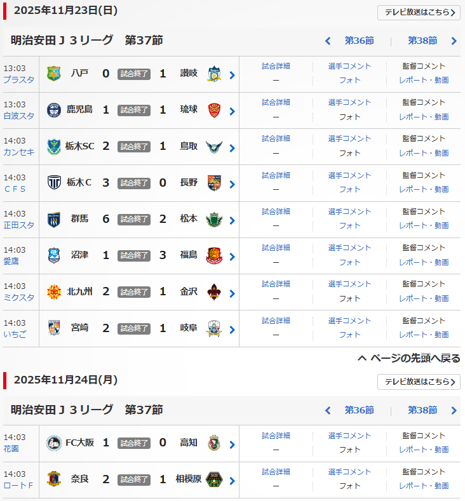465x501 pixels.
Task: Open the top テレビ放送はこちら button
Action: pyautogui.click(x=419, y=12)
